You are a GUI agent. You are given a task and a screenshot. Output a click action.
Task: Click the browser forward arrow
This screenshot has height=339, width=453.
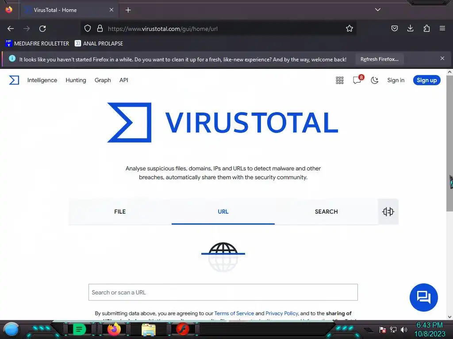(27, 29)
